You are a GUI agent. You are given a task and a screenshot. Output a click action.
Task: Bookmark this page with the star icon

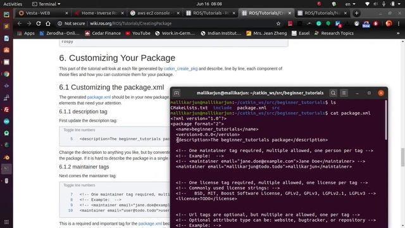pyautogui.click(x=278, y=23)
